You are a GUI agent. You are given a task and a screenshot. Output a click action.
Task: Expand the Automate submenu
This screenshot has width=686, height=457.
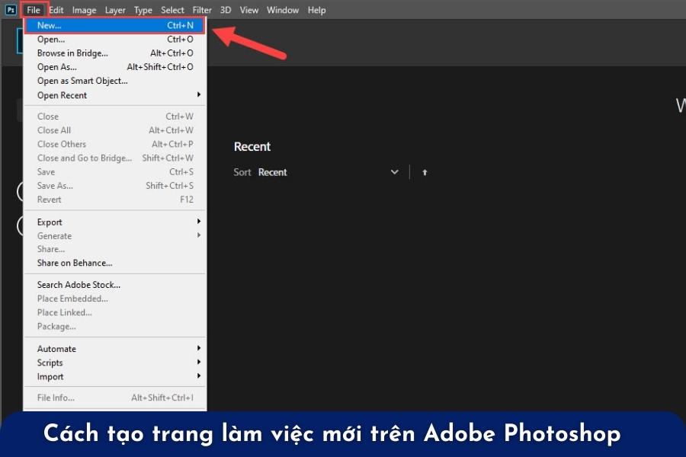56,348
